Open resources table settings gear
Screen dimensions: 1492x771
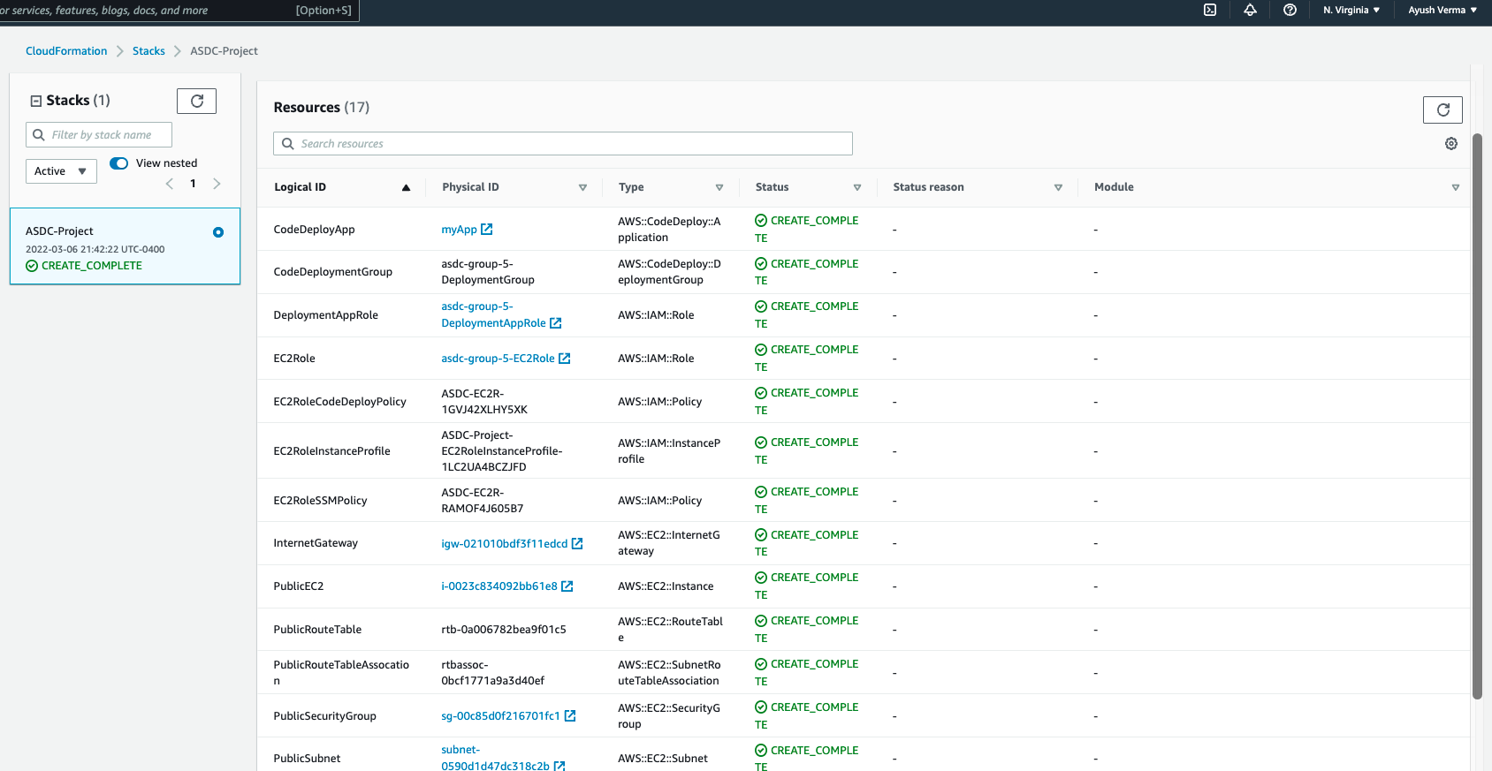click(1450, 143)
